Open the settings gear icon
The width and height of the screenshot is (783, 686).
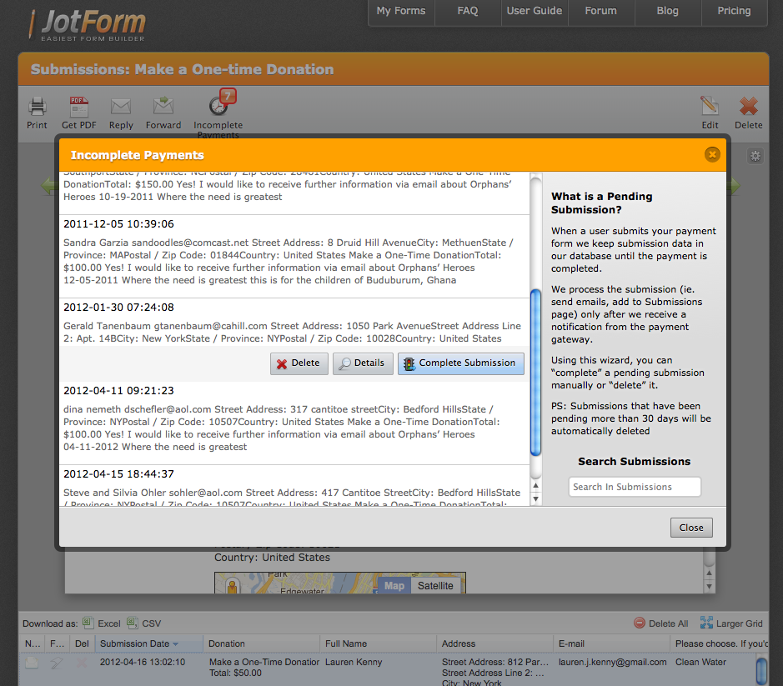pos(755,156)
